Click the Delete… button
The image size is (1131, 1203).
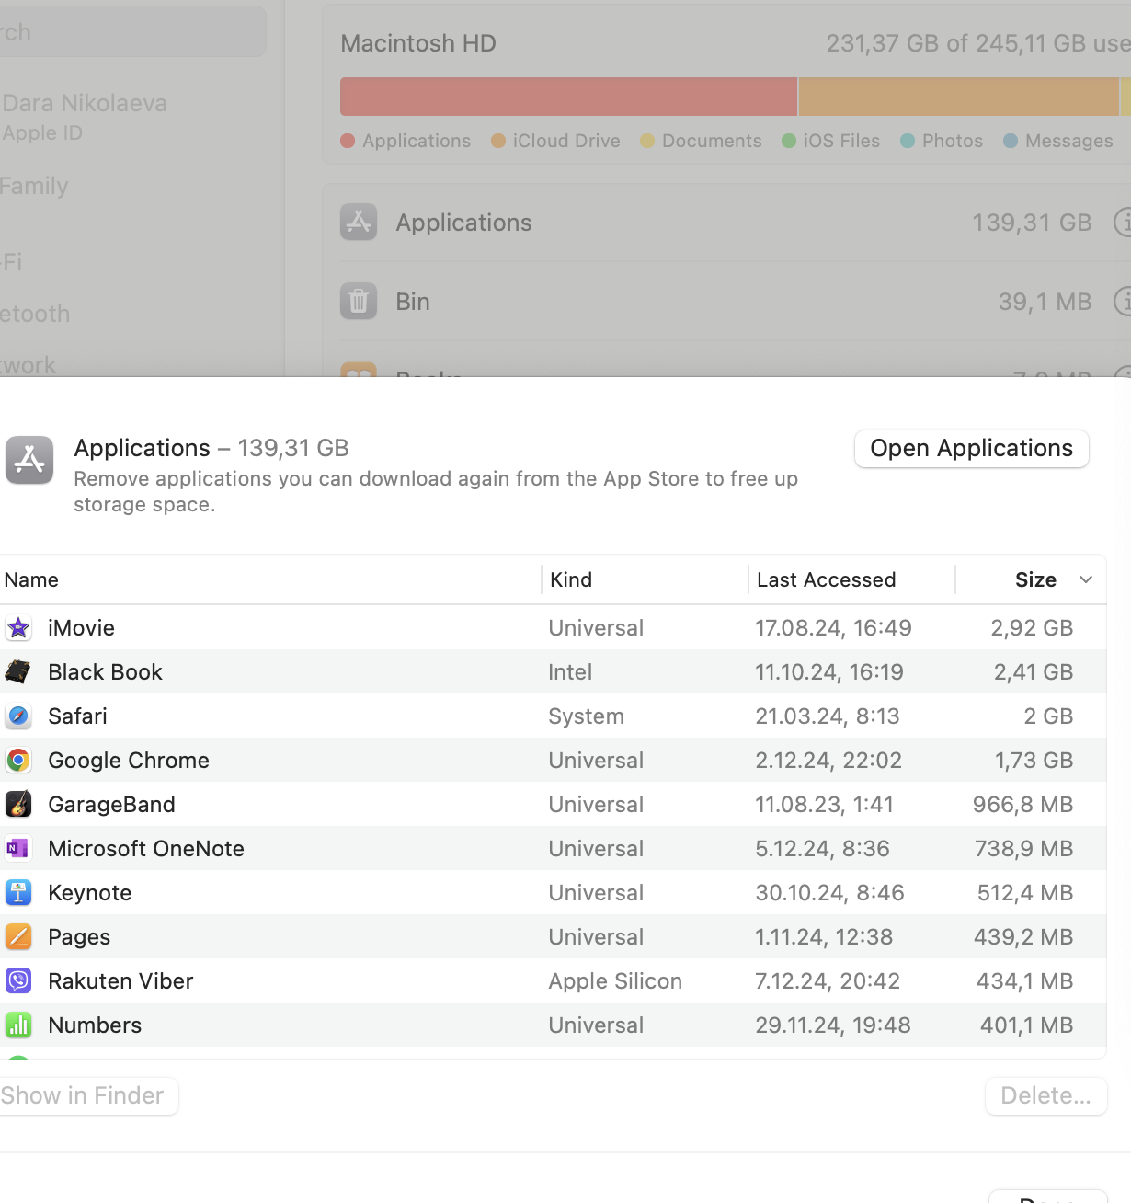pyautogui.click(x=1045, y=1096)
